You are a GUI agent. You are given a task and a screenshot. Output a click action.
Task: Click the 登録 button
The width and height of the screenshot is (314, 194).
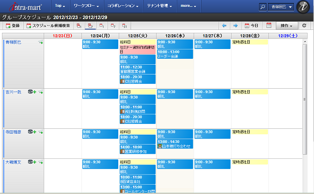13,25
